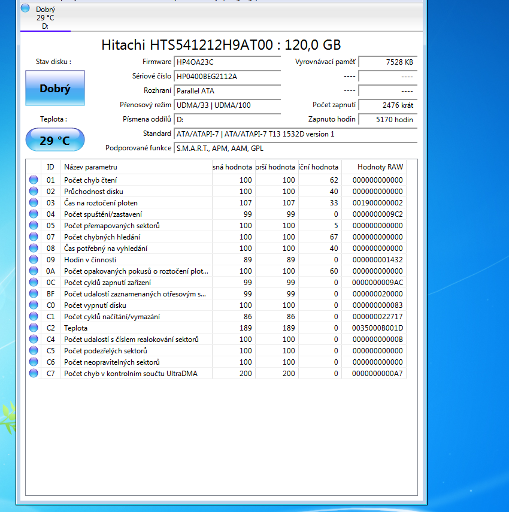This screenshot has height=512, width=509.
Task: Click the drive title Hitachi HTS541212H9AT00 : 120,0 GB
Action: pyautogui.click(x=221, y=45)
